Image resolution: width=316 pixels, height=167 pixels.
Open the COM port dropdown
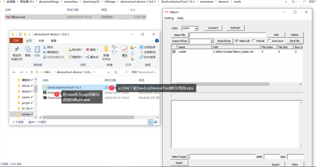point(196,28)
